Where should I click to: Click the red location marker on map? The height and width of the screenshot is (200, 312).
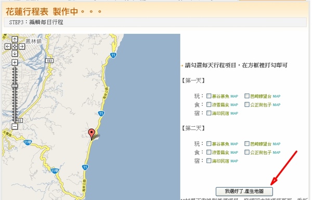92,134
